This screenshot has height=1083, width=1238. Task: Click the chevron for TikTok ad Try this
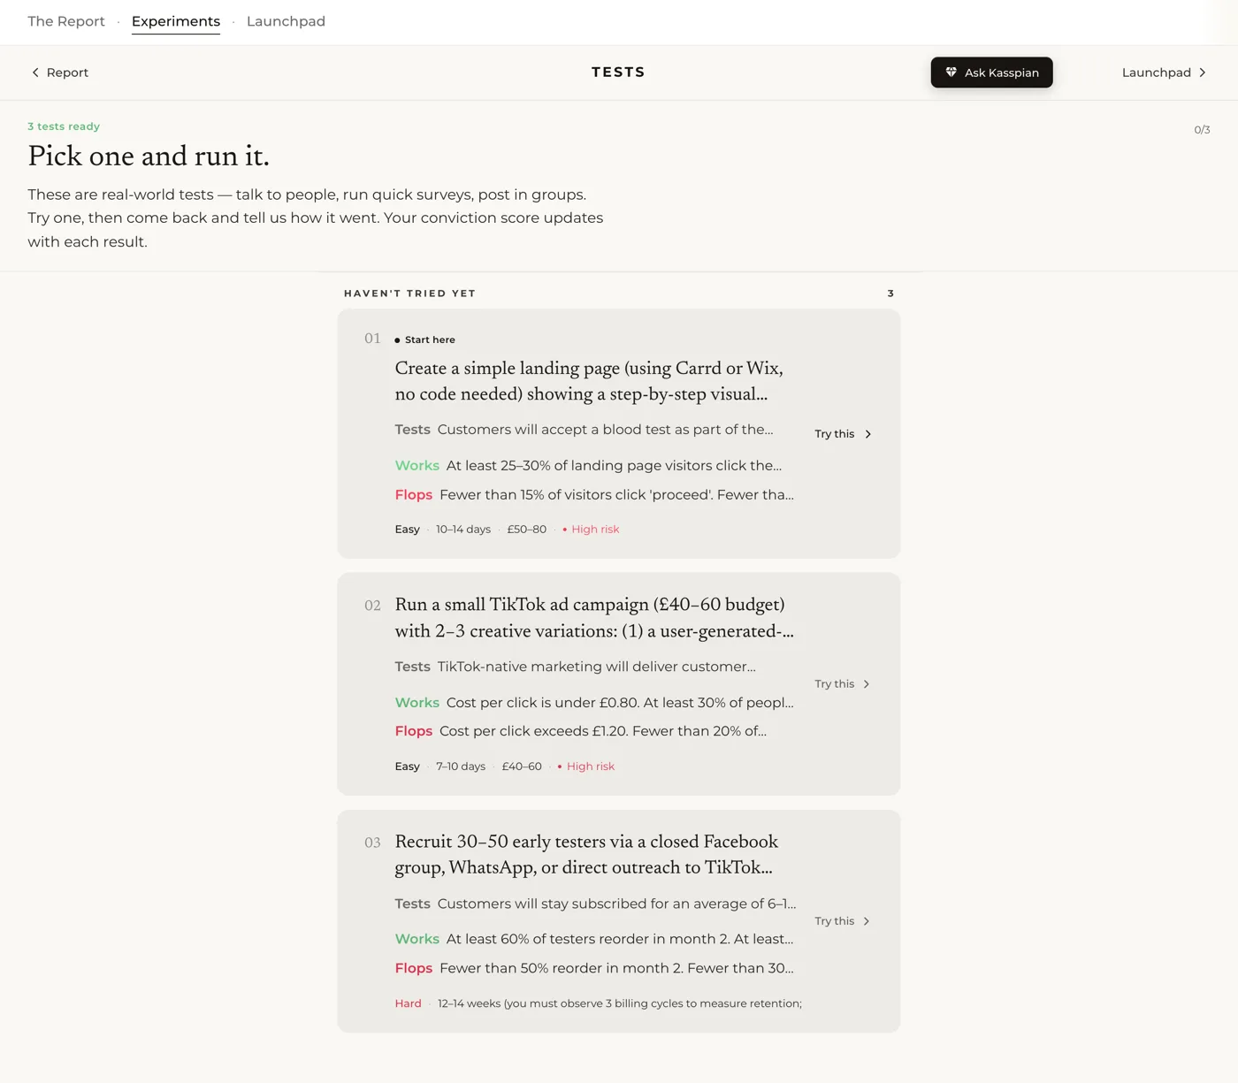(x=867, y=684)
